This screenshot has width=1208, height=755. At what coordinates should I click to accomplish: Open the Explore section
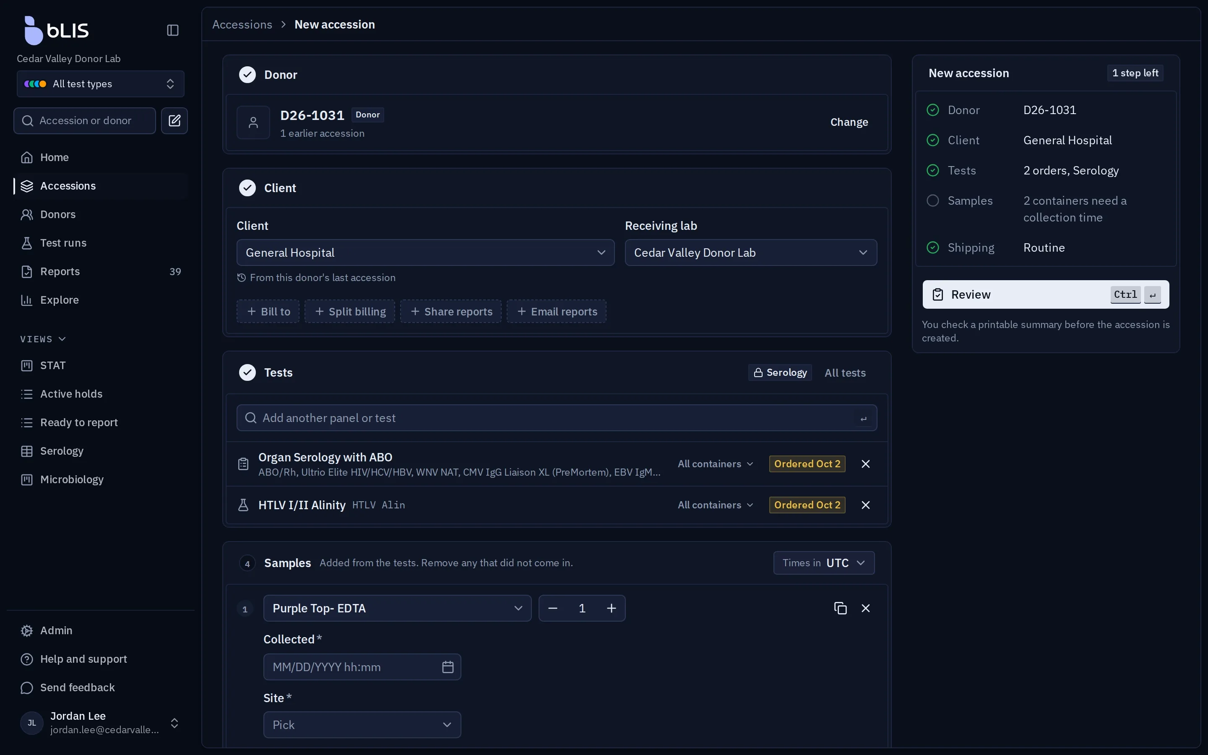tap(100, 299)
